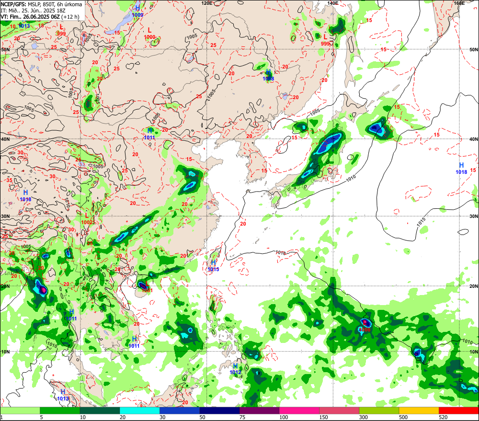479x421 pixels.
Task: Click the magenta 100–150 mm legend swatch
Action: [x=299, y=410]
